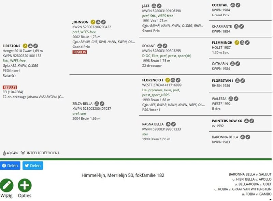Open the pedigree tree icon beside JOHNSON
The height and width of the screenshot is (201, 273).
pyautogui.click(x=98, y=22)
